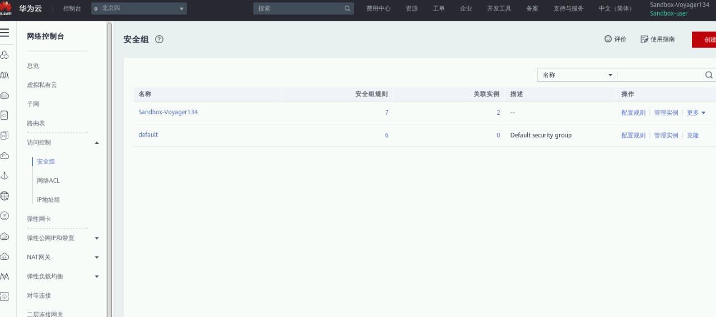Click 配置规则 for default group
The height and width of the screenshot is (317, 716).
click(x=633, y=136)
